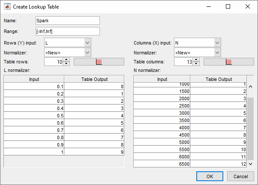
Task: Select L normalizer input cell 0.7
Action: coord(34,130)
